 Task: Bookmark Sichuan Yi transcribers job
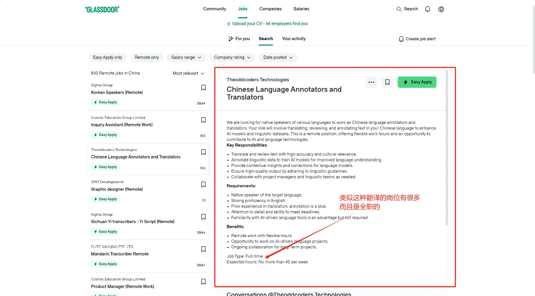[204, 217]
